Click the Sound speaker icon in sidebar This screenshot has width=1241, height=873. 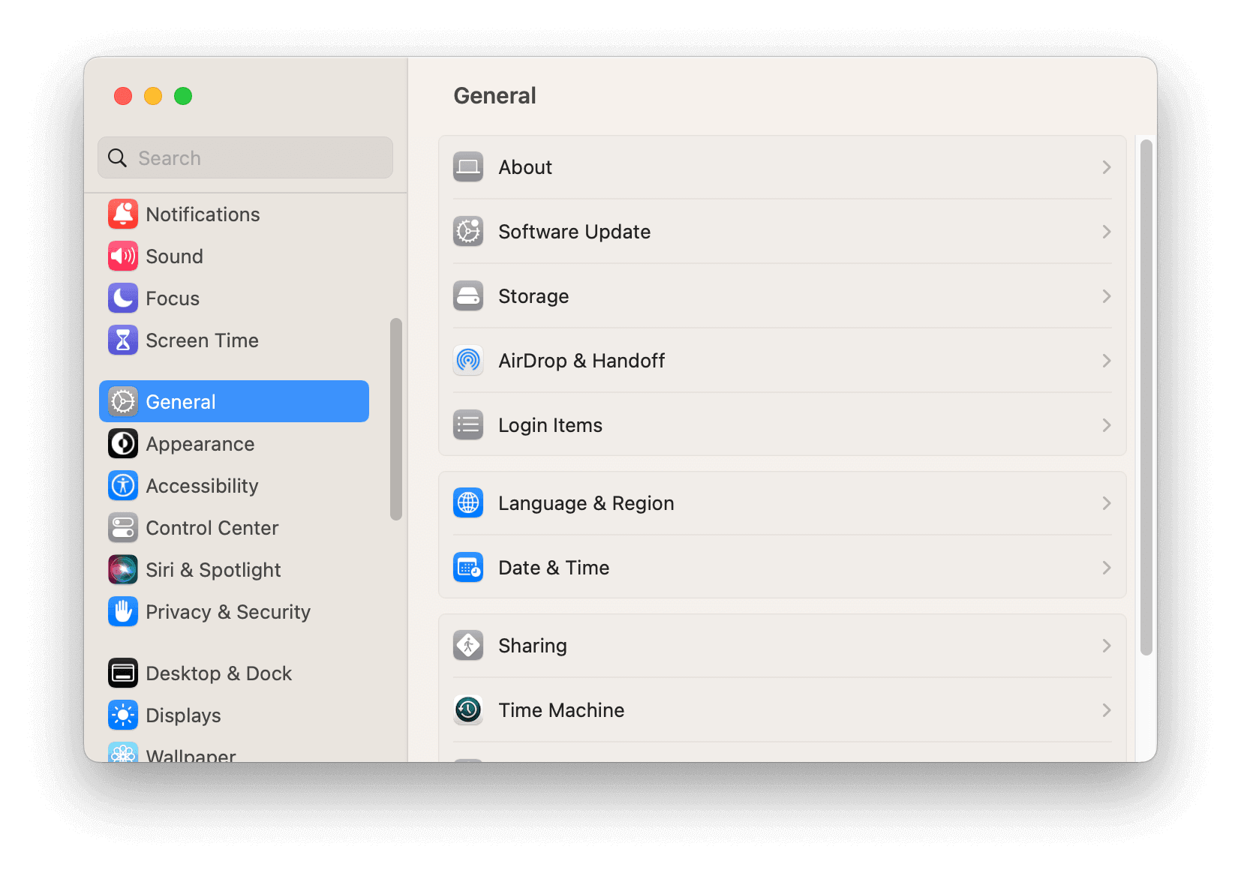(x=123, y=256)
